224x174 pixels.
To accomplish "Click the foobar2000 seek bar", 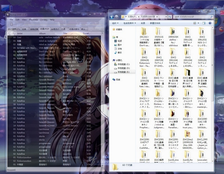I will (x=63, y=25).
